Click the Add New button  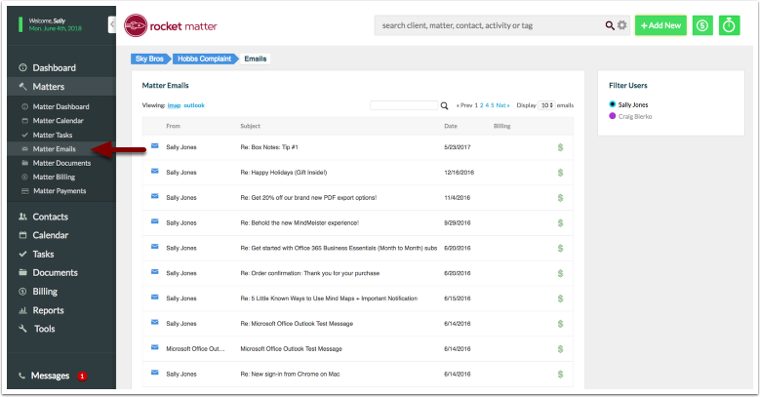[660, 25]
